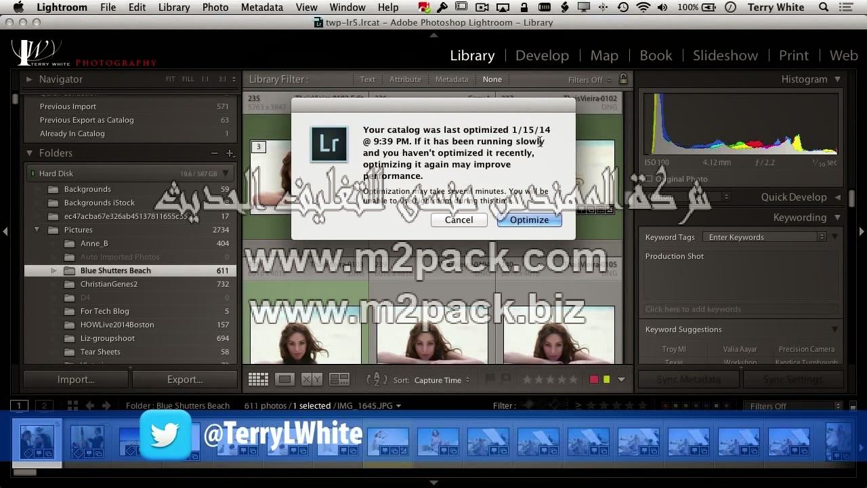Click the Apple menu icon
This screenshot has width=867, height=488.
click(x=18, y=7)
